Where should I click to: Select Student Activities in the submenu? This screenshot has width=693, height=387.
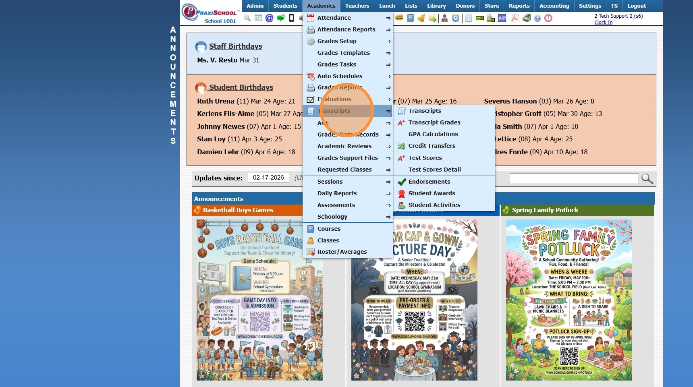point(444,205)
